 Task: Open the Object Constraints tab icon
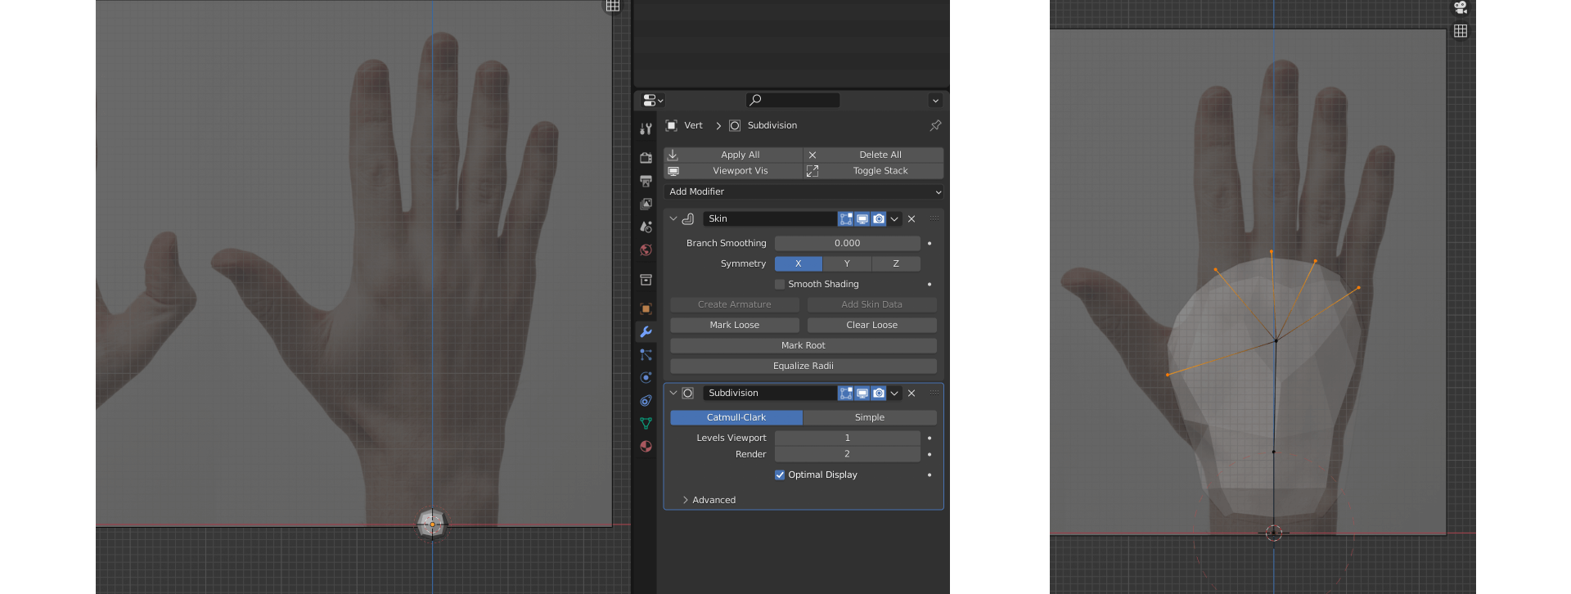pyautogui.click(x=646, y=400)
